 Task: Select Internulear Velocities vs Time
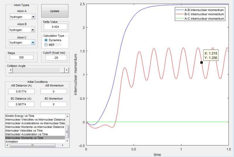pyautogui.click(x=35, y=131)
